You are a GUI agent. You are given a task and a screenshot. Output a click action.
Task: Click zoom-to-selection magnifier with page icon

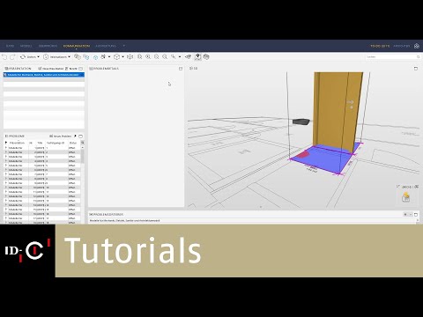pyautogui.click(x=140, y=56)
